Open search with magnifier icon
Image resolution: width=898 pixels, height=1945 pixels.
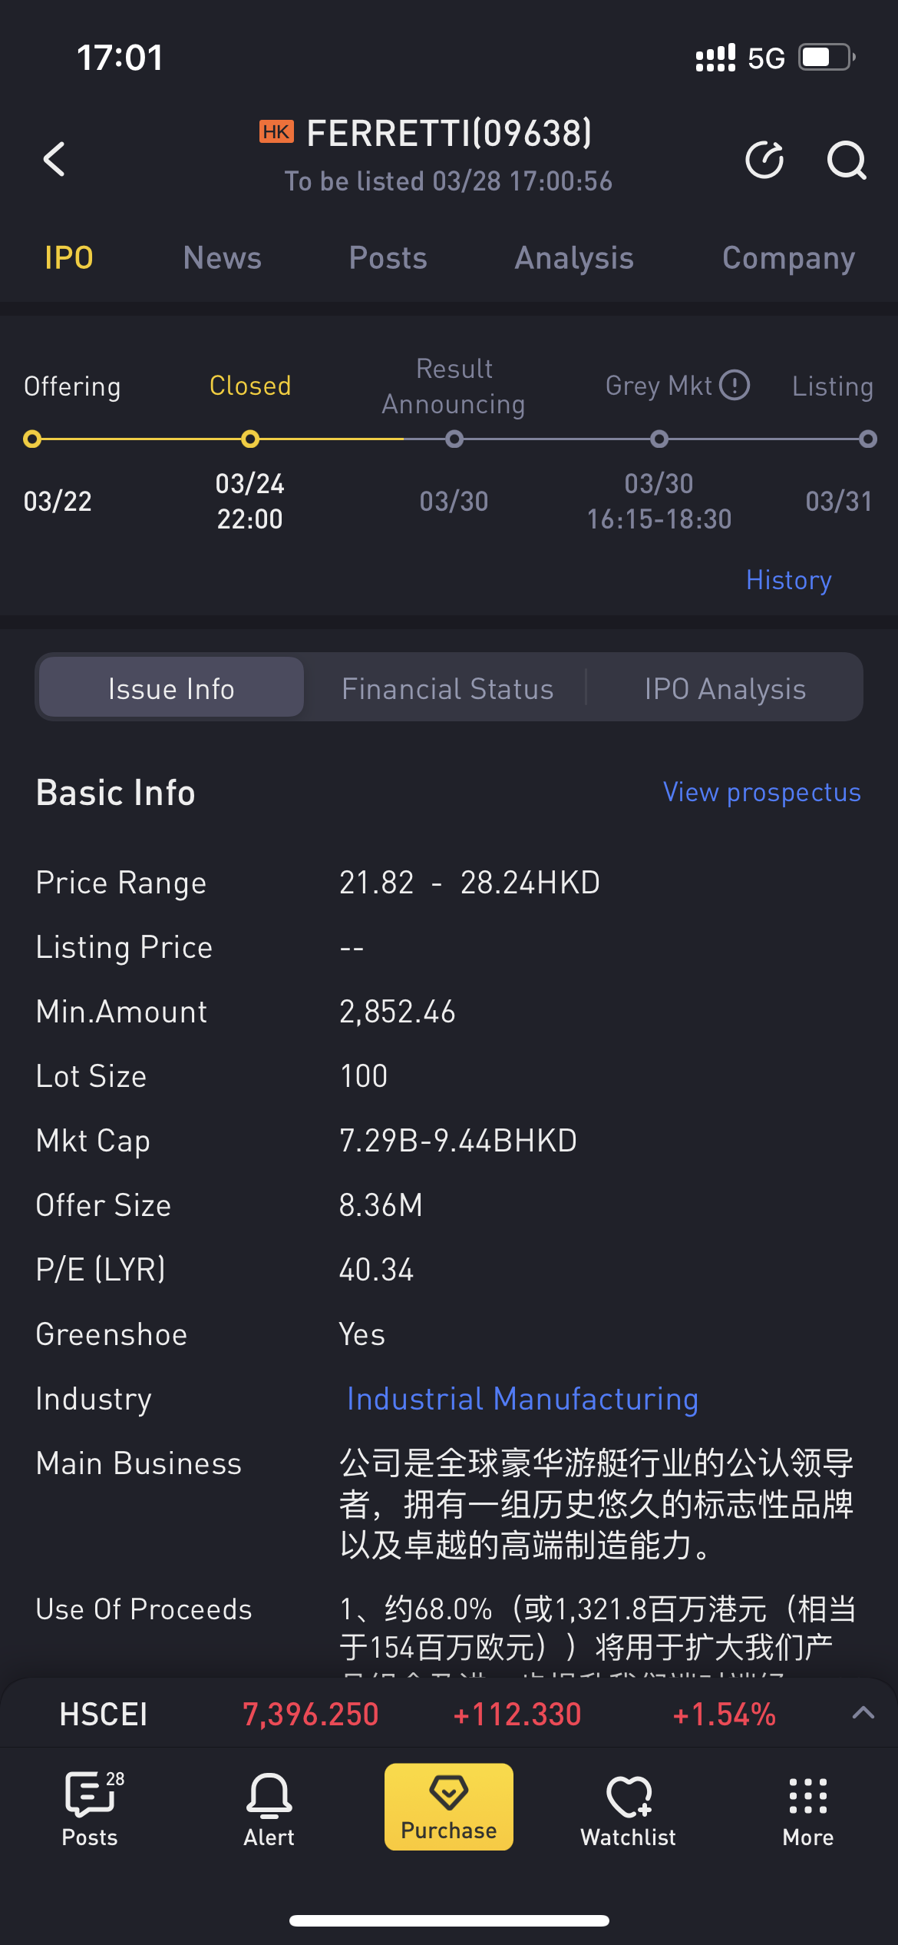tap(846, 160)
